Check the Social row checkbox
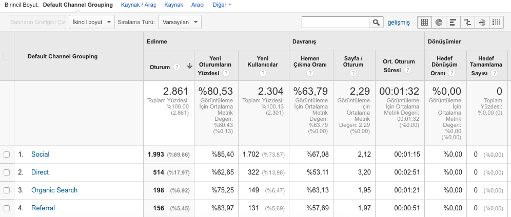Viewport: 511px width, 217px height. [7, 155]
